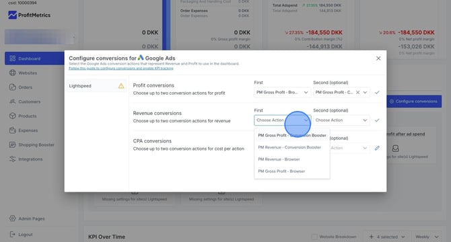Click the icon above Lightspeed site note
The height and width of the screenshot is (242, 451).
396,149
